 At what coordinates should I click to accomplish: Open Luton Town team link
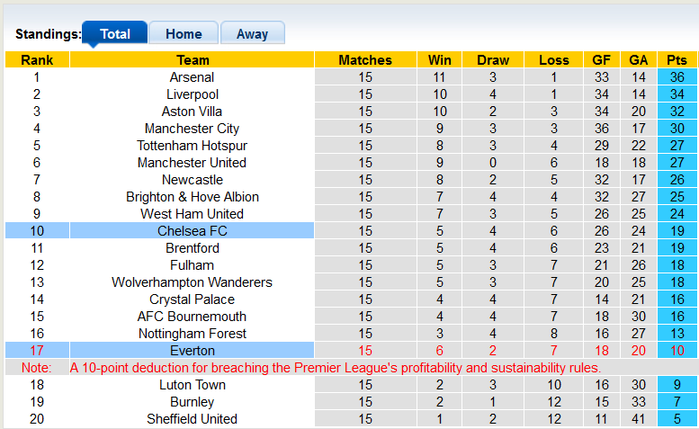tap(192, 385)
